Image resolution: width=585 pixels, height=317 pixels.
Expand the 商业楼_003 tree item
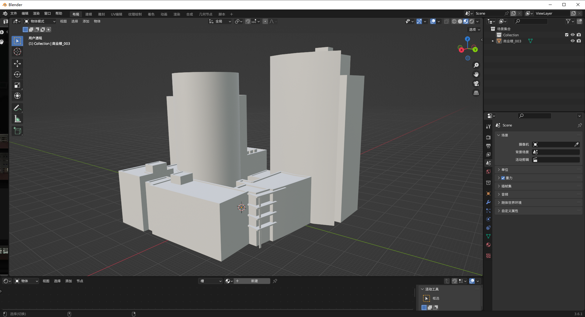493,41
